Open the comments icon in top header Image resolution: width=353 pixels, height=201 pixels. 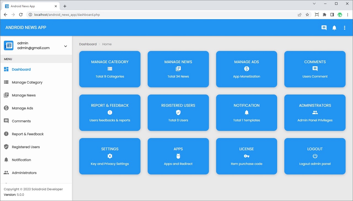(x=324, y=28)
